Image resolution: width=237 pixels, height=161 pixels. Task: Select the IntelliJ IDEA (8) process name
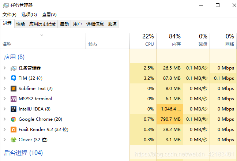[x=34, y=109]
